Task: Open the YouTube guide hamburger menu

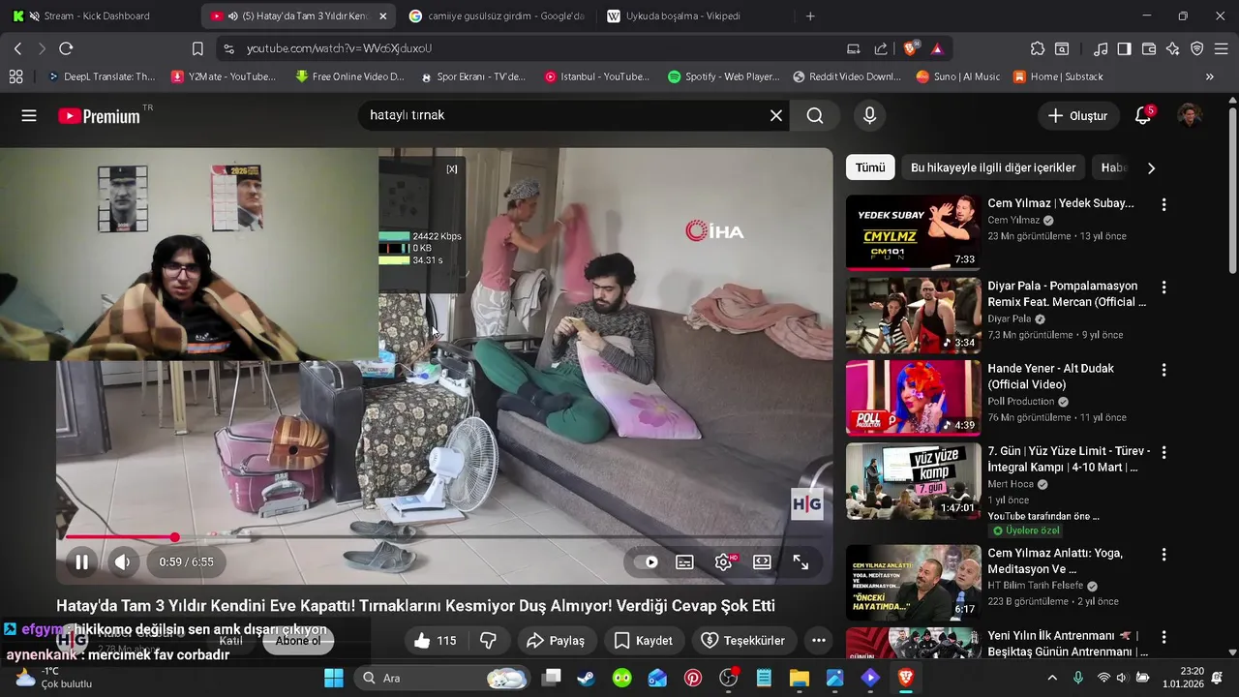Action: (x=29, y=115)
